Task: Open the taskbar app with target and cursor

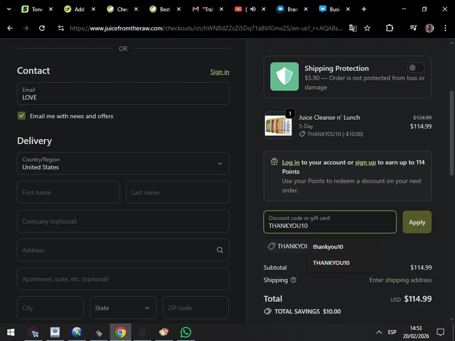Action: coord(33,332)
